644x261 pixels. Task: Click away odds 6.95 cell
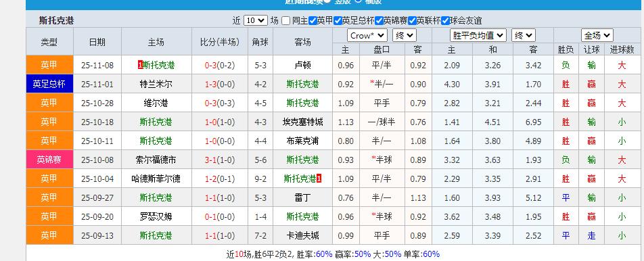(x=533, y=122)
